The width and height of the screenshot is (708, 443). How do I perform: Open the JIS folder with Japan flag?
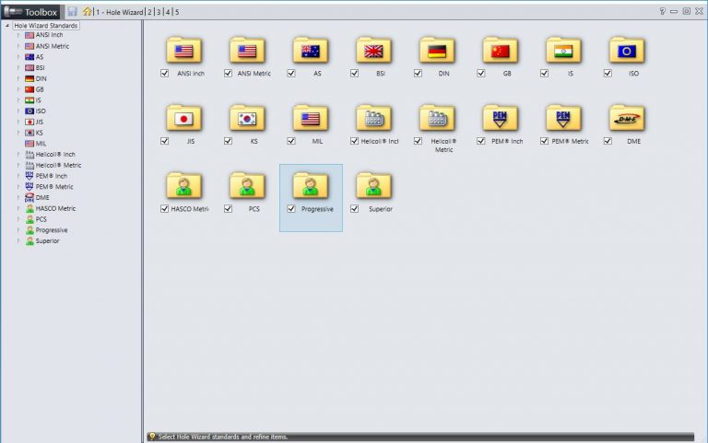pos(183,118)
